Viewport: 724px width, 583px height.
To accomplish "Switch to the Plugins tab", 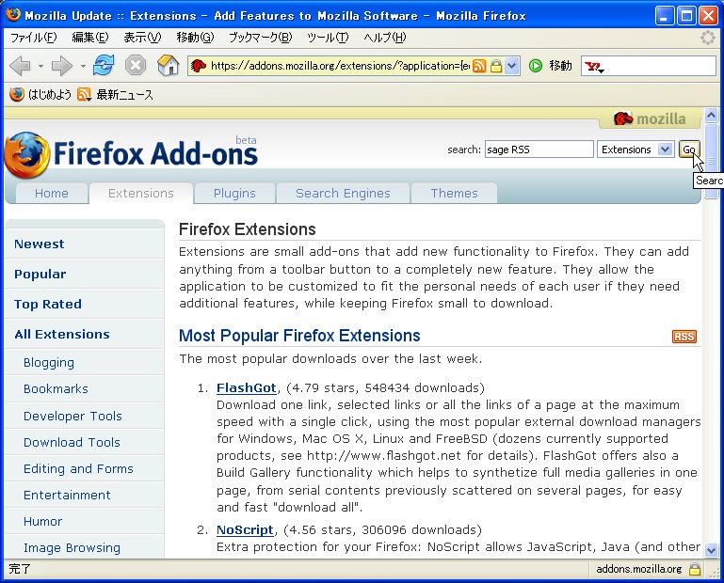I will pos(234,194).
